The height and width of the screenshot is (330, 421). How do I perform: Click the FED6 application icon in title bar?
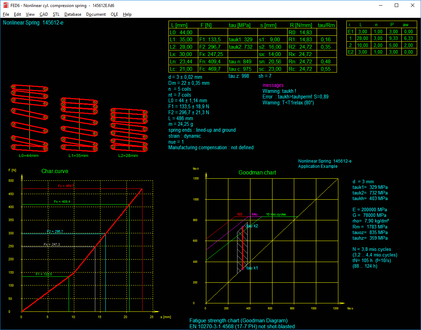pos(5,6)
